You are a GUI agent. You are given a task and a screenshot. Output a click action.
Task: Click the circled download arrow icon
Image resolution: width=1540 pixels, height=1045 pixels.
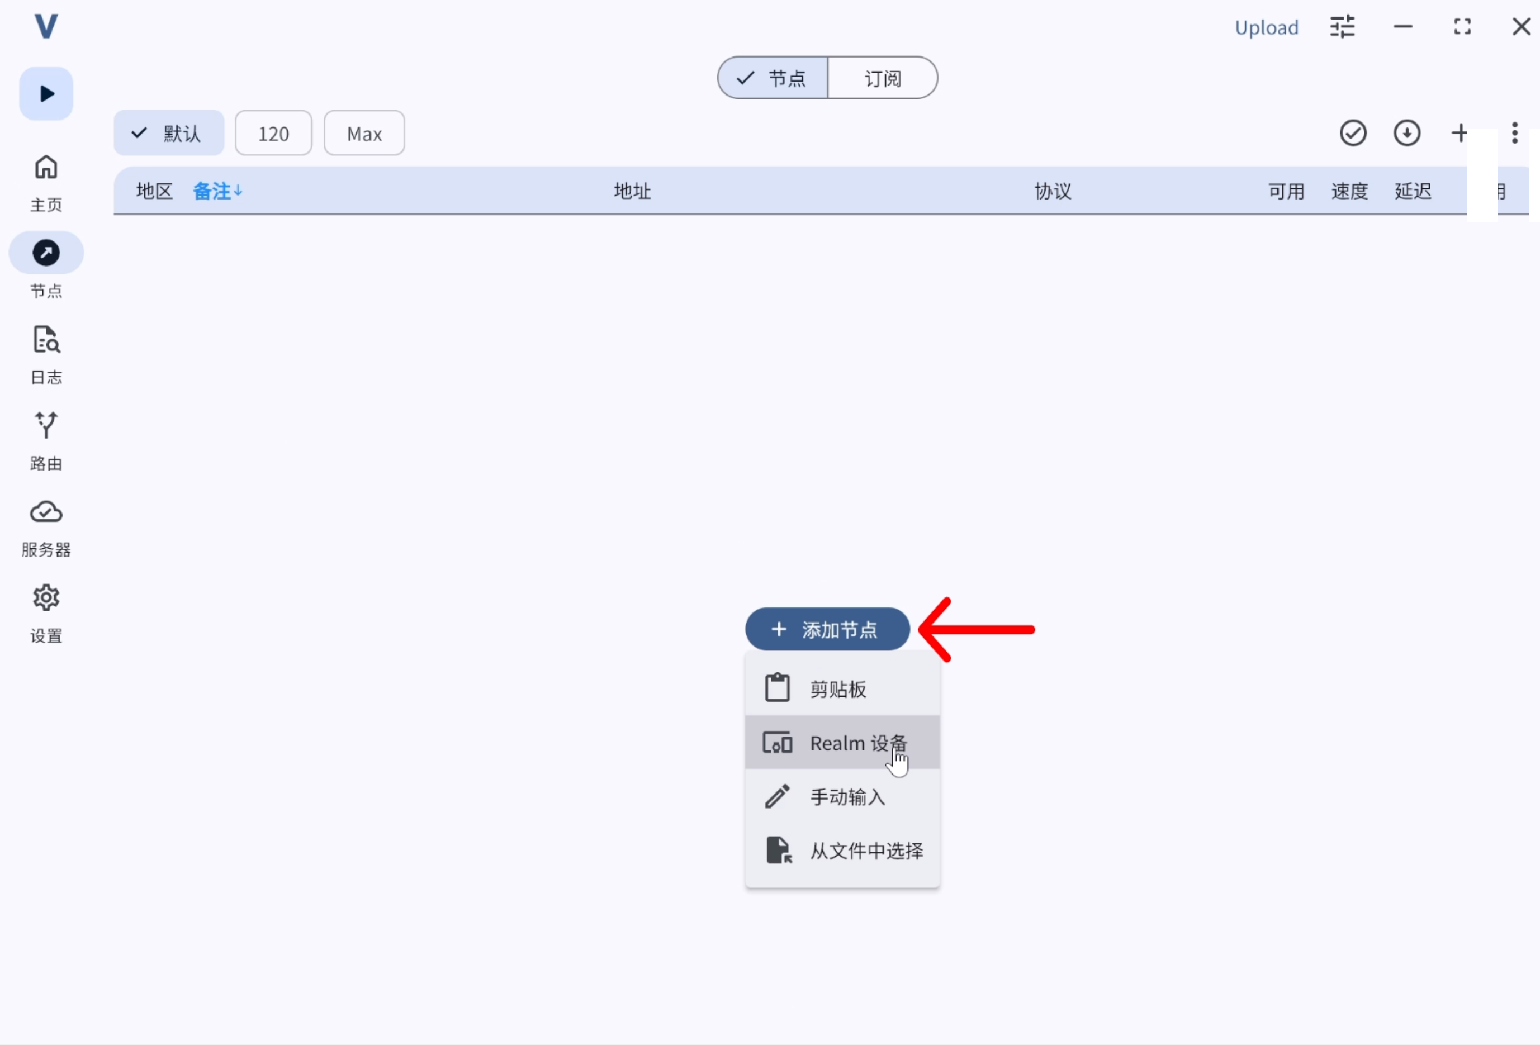pyautogui.click(x=1407, y=133)
